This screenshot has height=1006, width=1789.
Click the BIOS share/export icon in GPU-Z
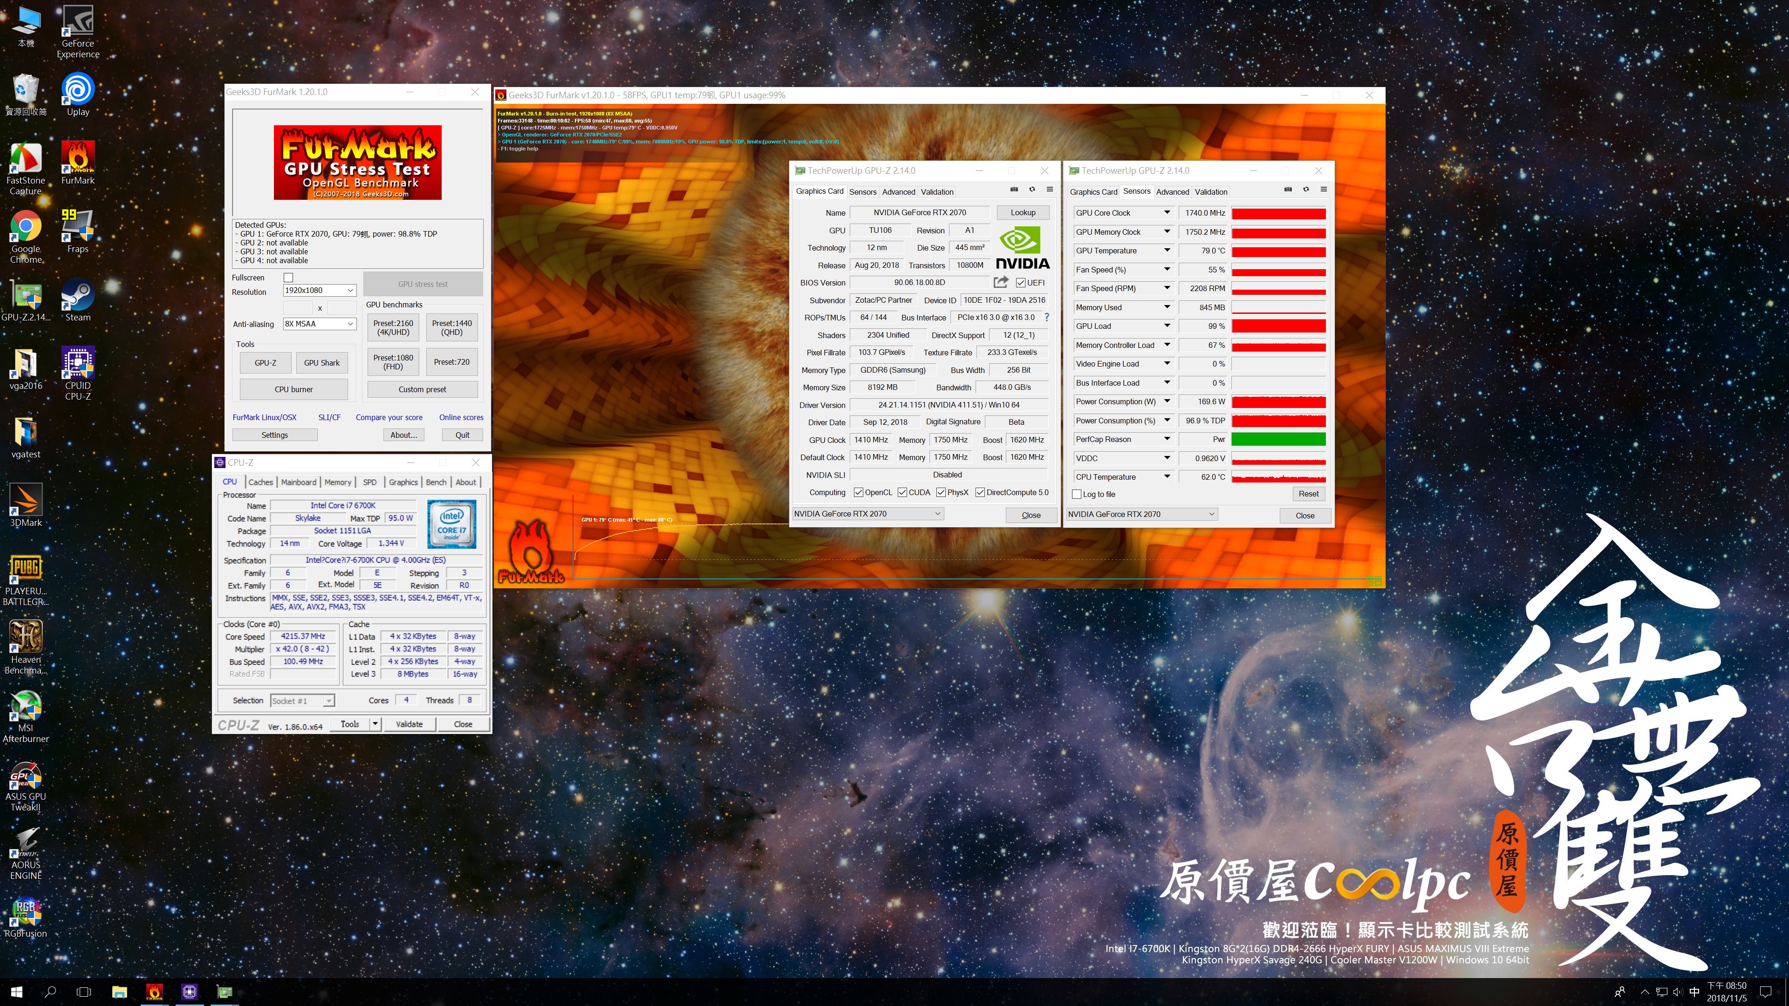[1001, 282]
